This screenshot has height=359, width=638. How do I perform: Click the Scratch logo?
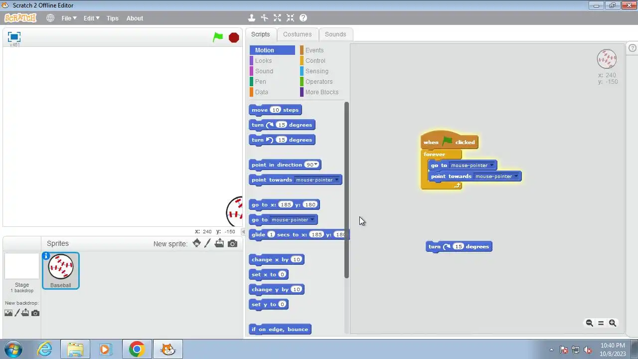click(x=20, y=18)
